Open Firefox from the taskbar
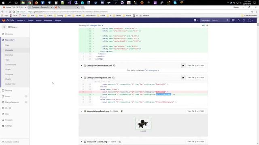Image resolution: width=259 pixels, height=145 pixels. click(x=36, y=3)
